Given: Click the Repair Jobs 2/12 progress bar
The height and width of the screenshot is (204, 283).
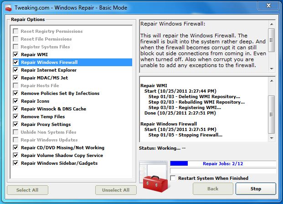Looking at the screenshot, I should point(223,163).
